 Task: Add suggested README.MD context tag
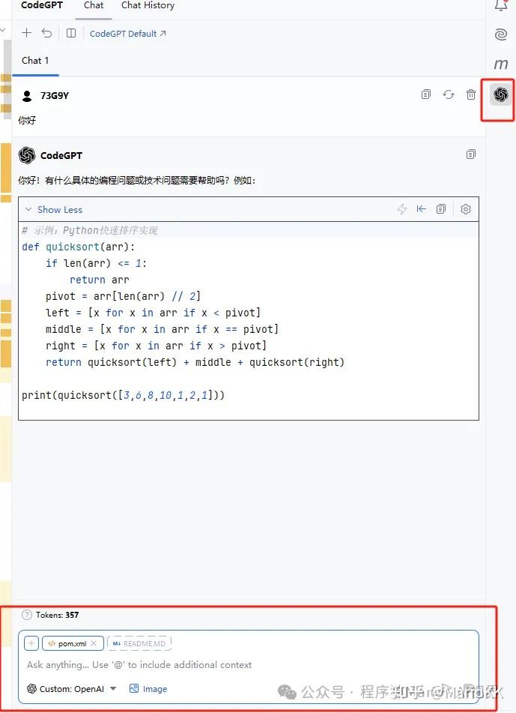[139, 643]
